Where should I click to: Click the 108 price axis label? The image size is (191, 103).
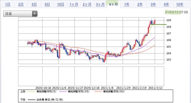click(169, 27)
